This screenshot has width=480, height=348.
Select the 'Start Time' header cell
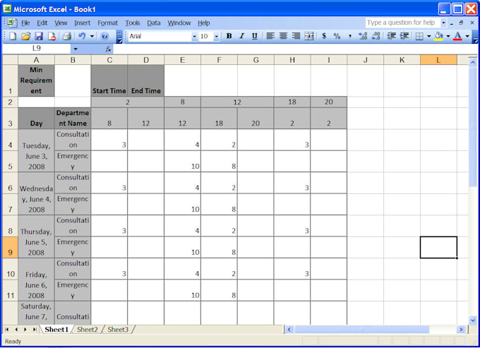pyautogui.click(x=109, y=80)
